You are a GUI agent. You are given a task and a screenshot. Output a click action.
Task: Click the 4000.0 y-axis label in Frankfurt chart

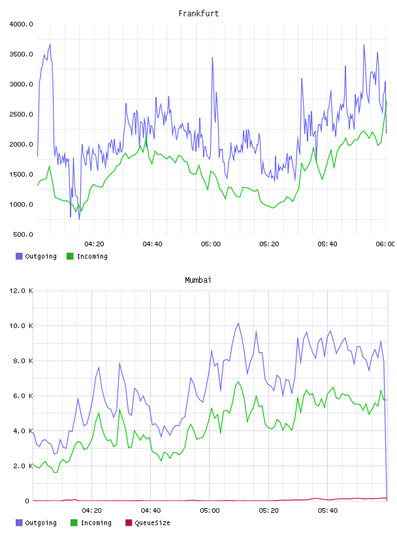[21, 24]
